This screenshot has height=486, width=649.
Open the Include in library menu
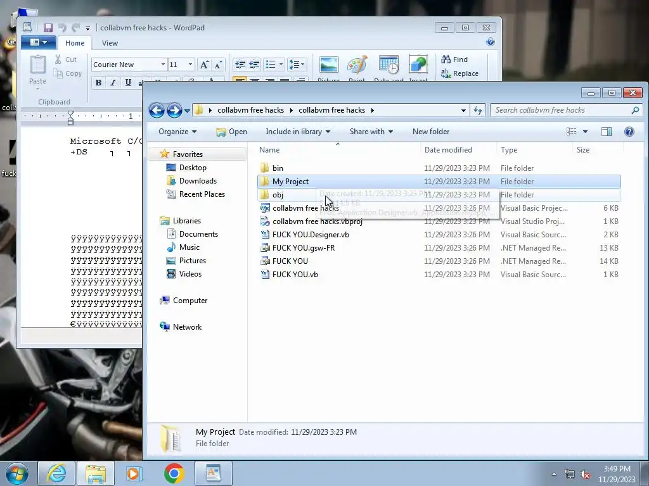tap(298, 132)
